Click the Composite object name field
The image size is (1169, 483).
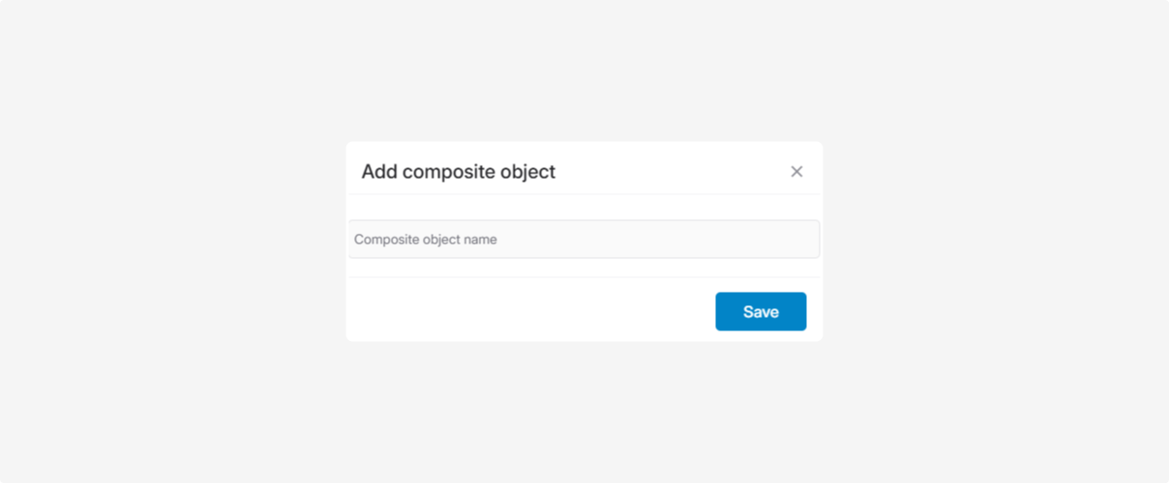point(584,240)
